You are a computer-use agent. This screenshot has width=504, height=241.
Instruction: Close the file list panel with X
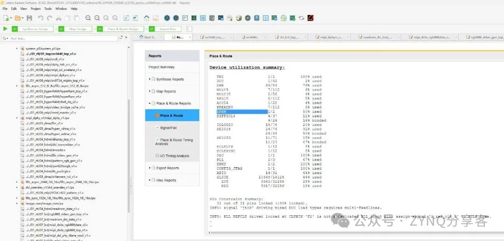(x=126, y=38)
